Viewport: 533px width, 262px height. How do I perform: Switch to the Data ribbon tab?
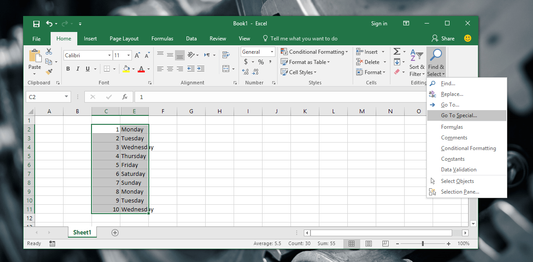coord(191,39)
